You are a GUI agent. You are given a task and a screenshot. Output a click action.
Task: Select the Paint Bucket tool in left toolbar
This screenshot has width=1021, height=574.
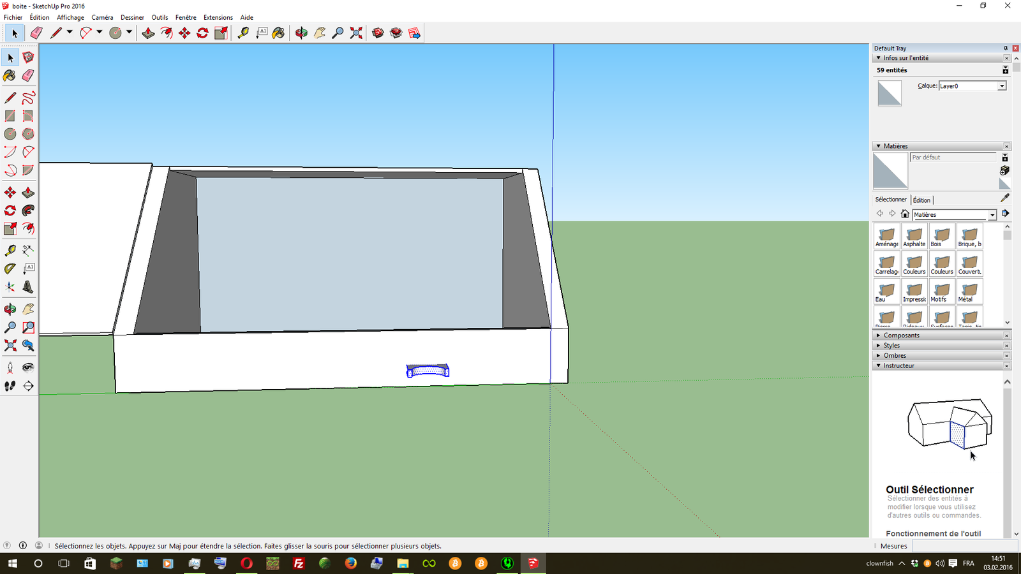(10, 75)
